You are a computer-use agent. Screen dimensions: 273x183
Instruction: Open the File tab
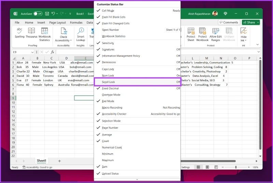(x=17, y=23)
